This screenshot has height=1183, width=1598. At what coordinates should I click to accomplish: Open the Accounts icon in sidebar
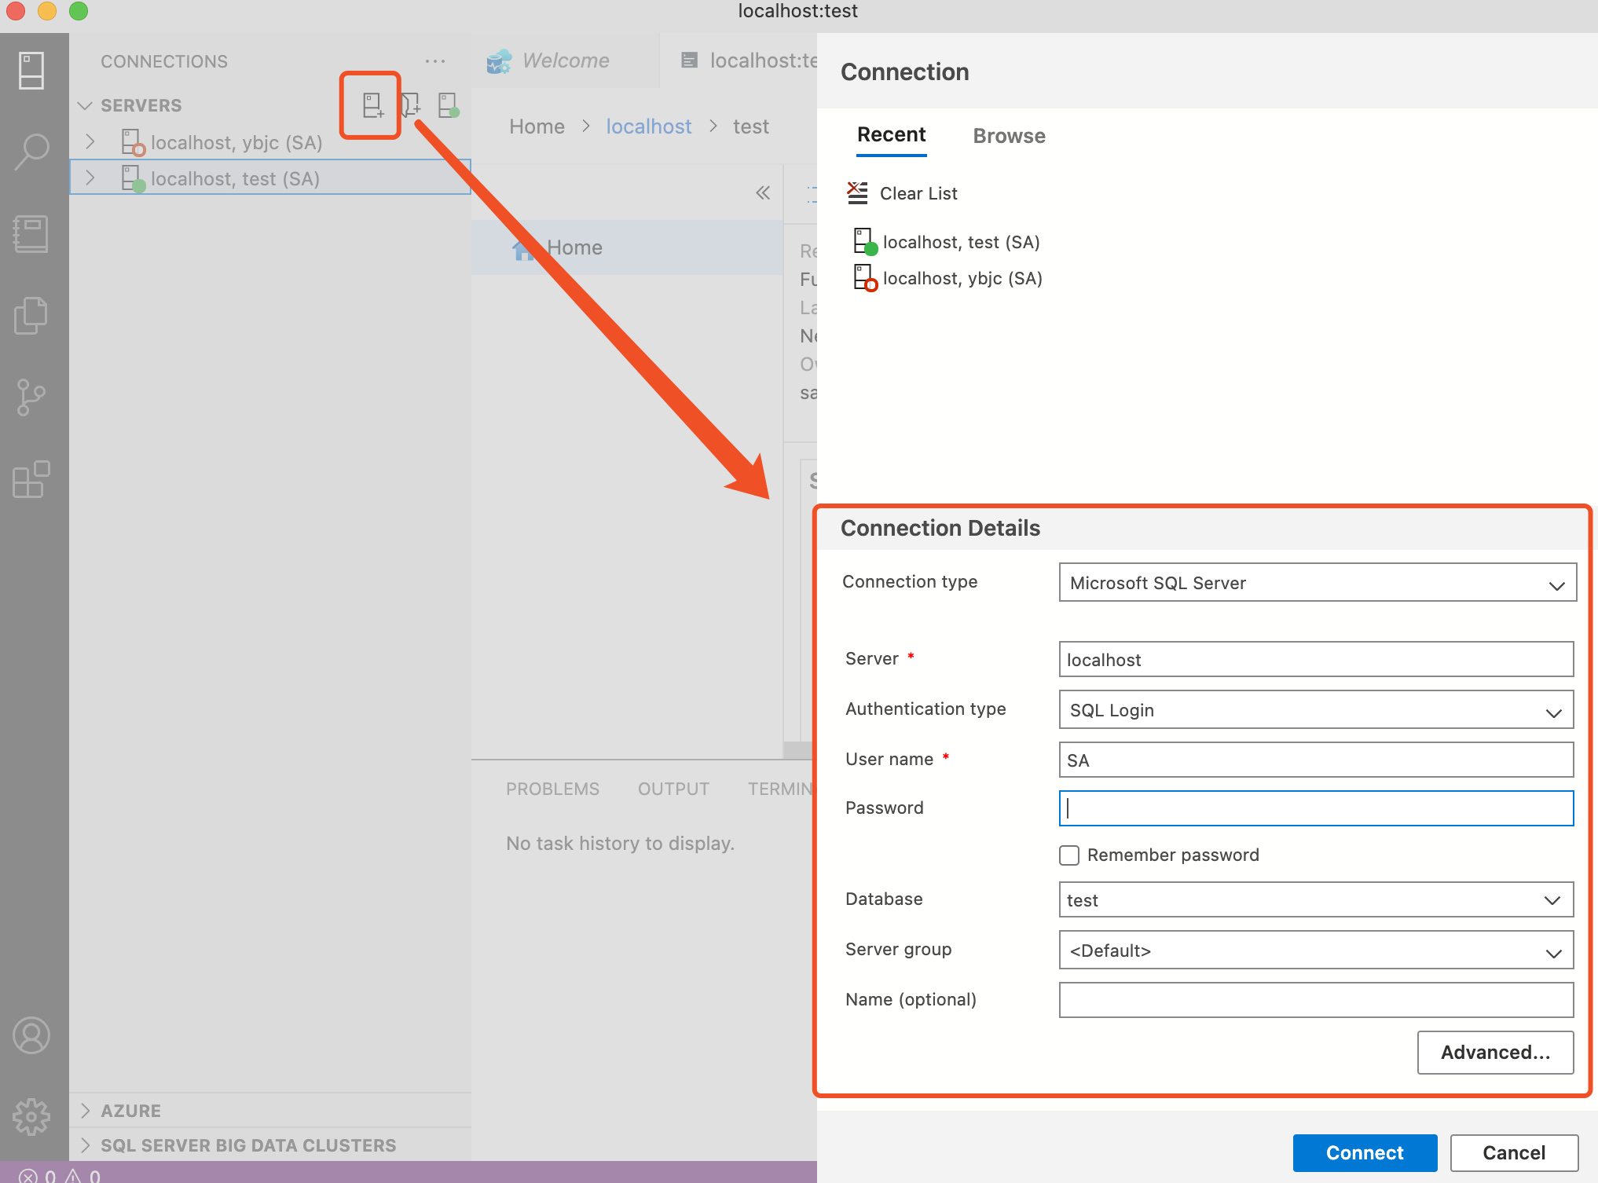pos(31,1035)
